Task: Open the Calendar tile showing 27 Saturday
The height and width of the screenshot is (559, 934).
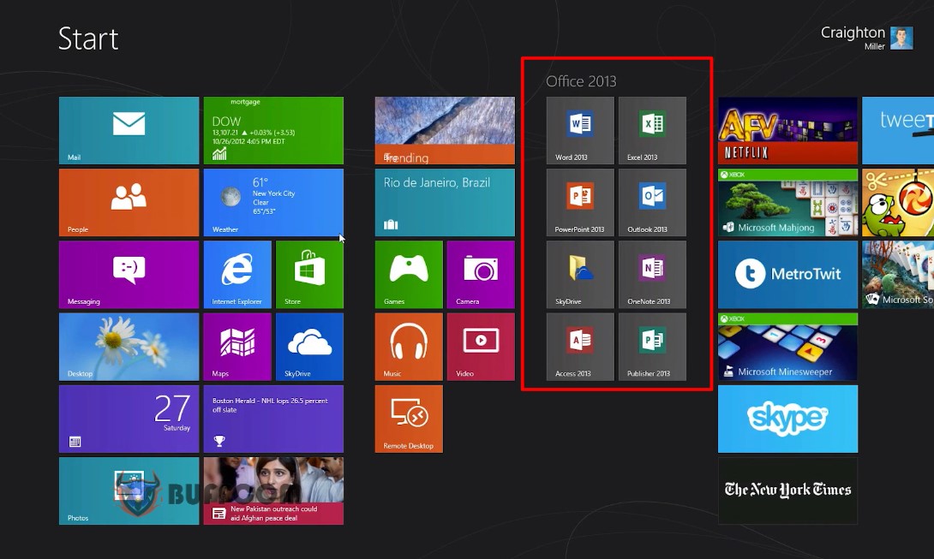Action: tap(129, 419)
